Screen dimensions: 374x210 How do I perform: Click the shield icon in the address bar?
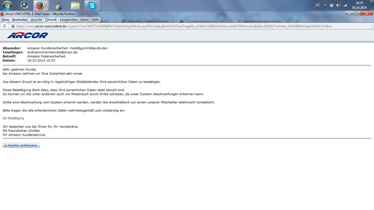4,26
